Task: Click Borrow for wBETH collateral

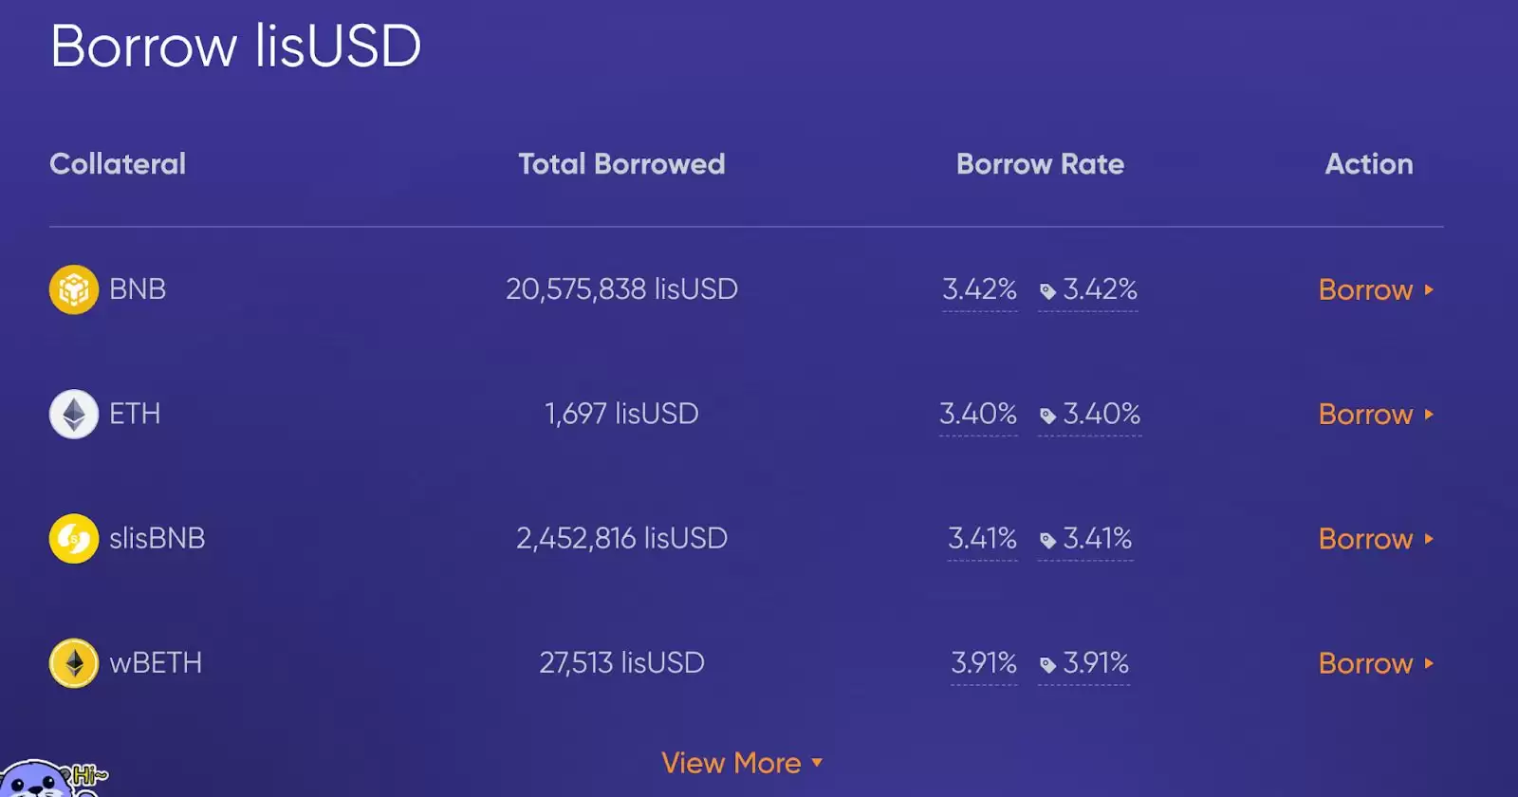Action: pos(1375,663)
